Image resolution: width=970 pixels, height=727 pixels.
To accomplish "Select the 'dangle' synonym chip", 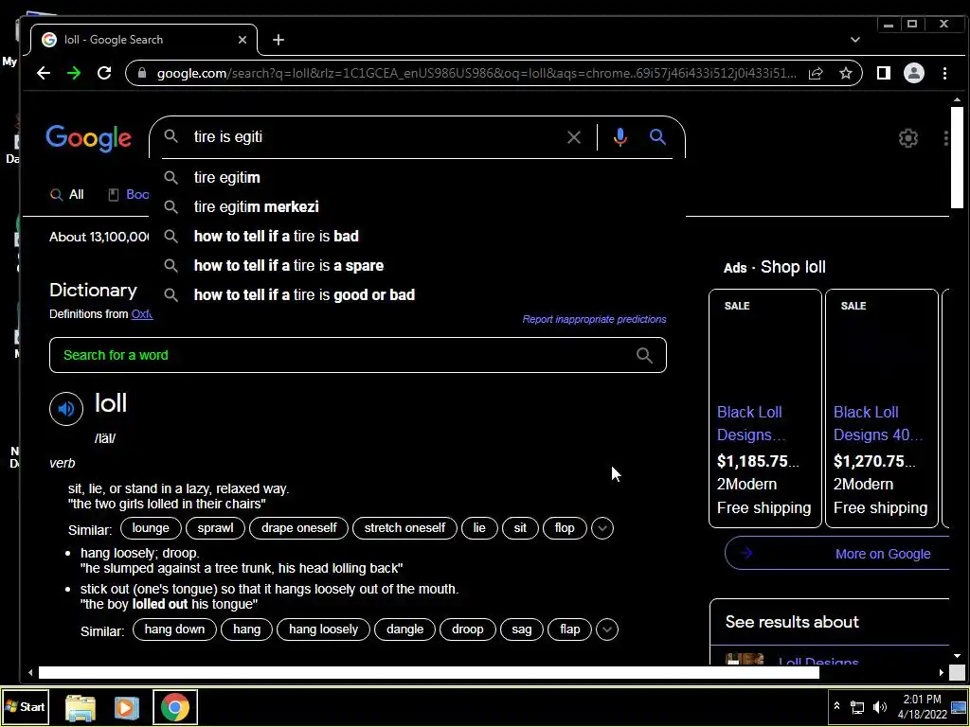I will pos(405,629).
